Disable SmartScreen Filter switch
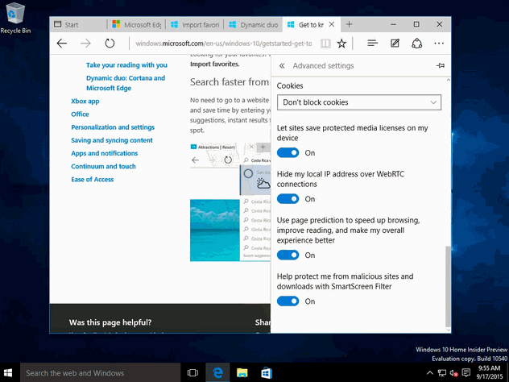Viewport: 509px width, 382px height. pyautogui.click(x=288, y=301)
